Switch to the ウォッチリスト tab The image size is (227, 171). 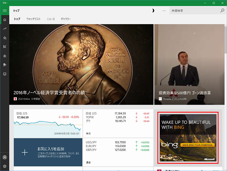(x=33, y=19)
